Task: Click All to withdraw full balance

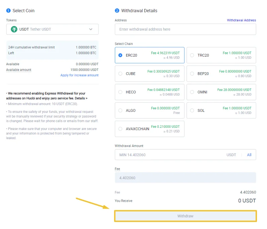Action: coord(249,155)
